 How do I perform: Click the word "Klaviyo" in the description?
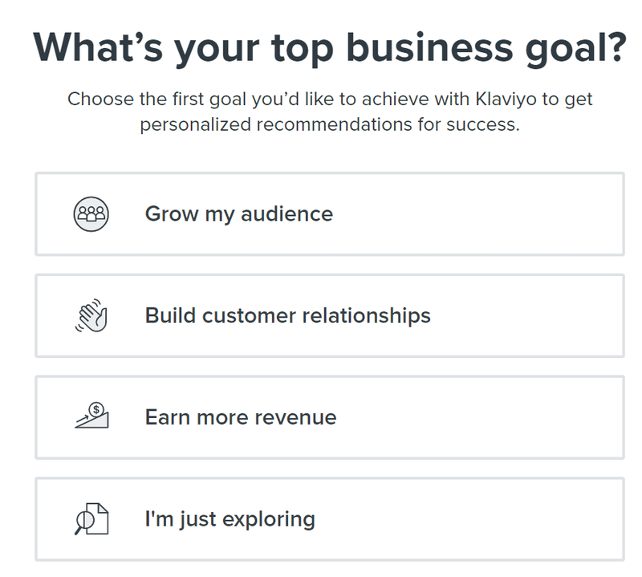[x=506, y=100]
